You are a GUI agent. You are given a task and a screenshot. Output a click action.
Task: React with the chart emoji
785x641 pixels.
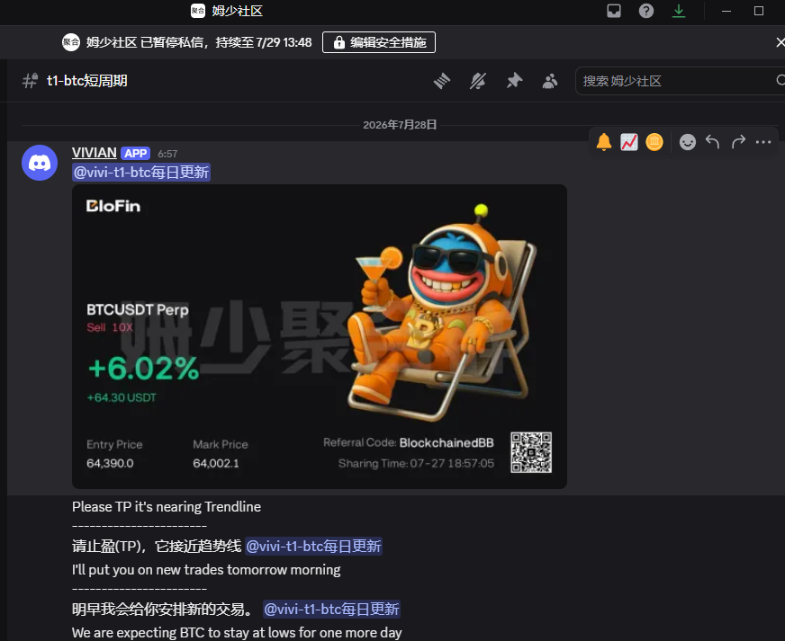tap(628, 143)
